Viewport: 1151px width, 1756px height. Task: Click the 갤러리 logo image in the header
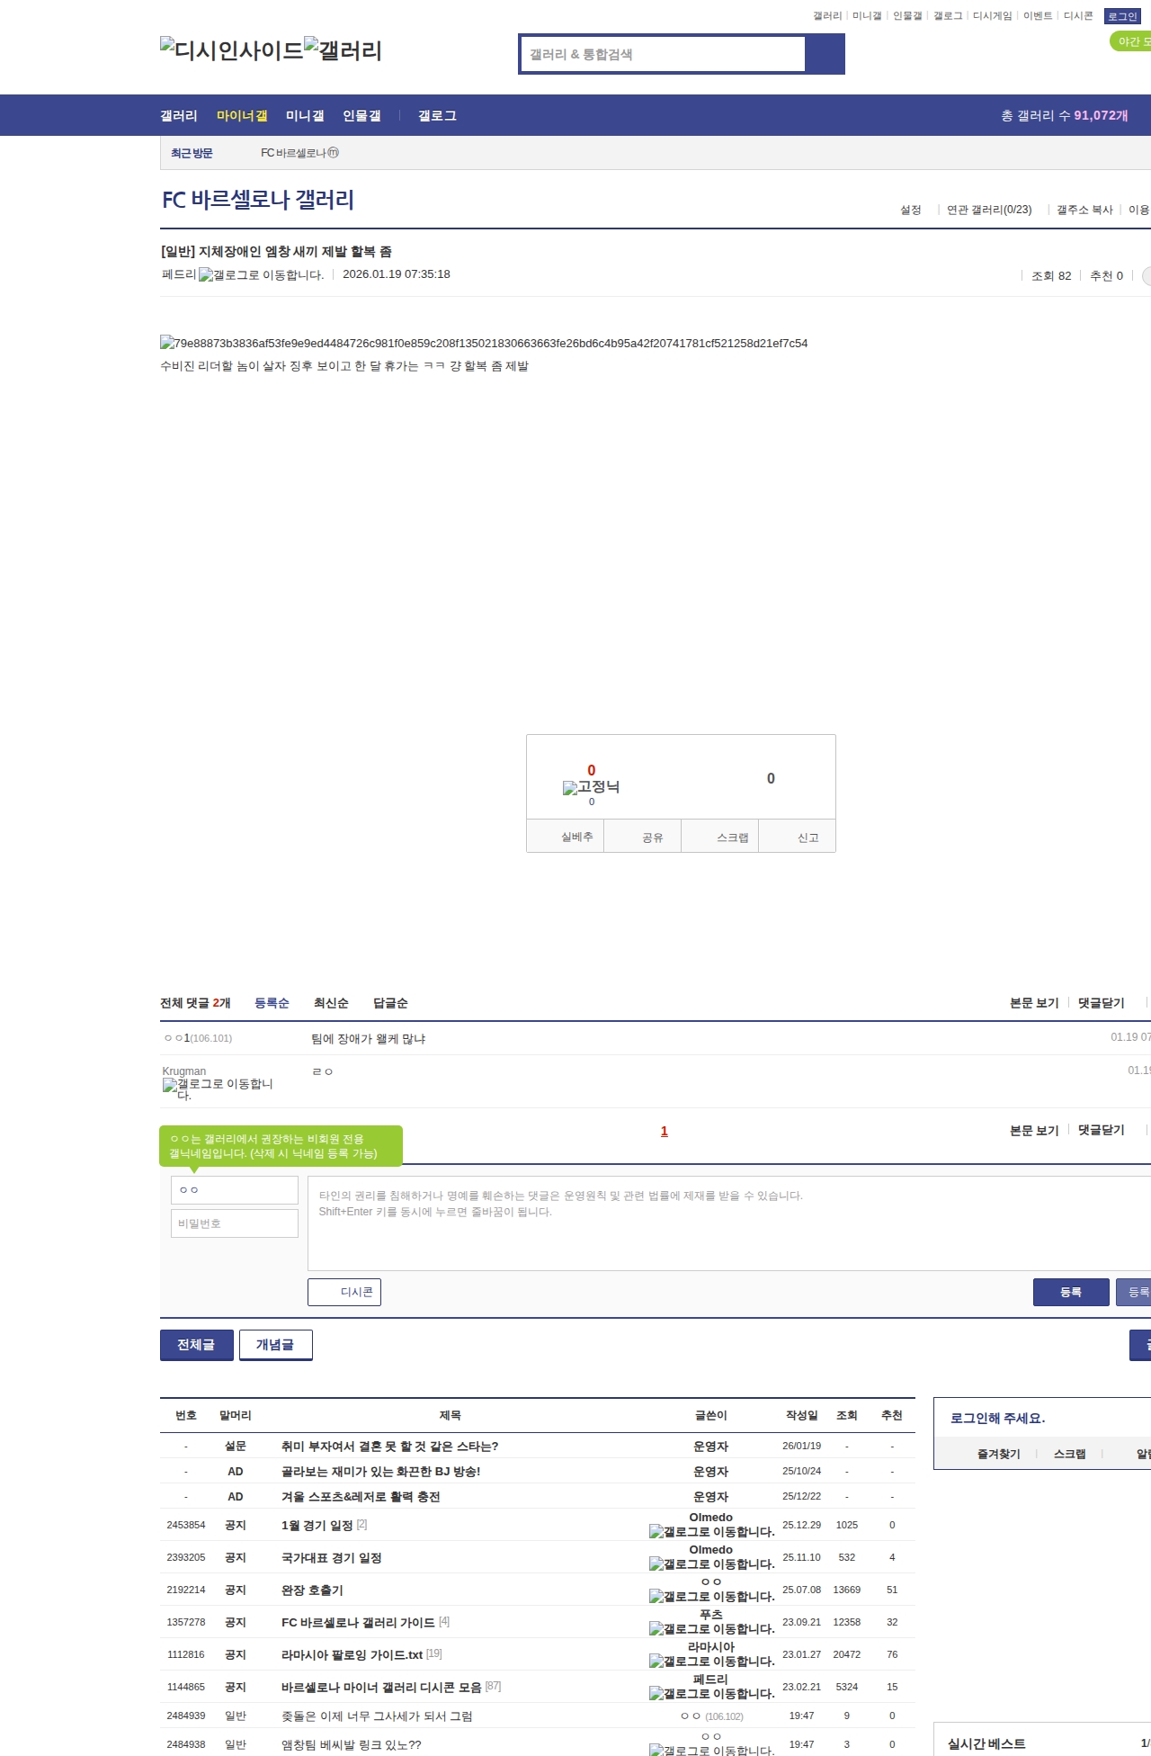[x=343, y=50]
